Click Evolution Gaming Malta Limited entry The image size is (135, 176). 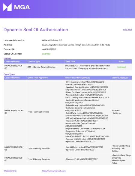coord(80,109)
